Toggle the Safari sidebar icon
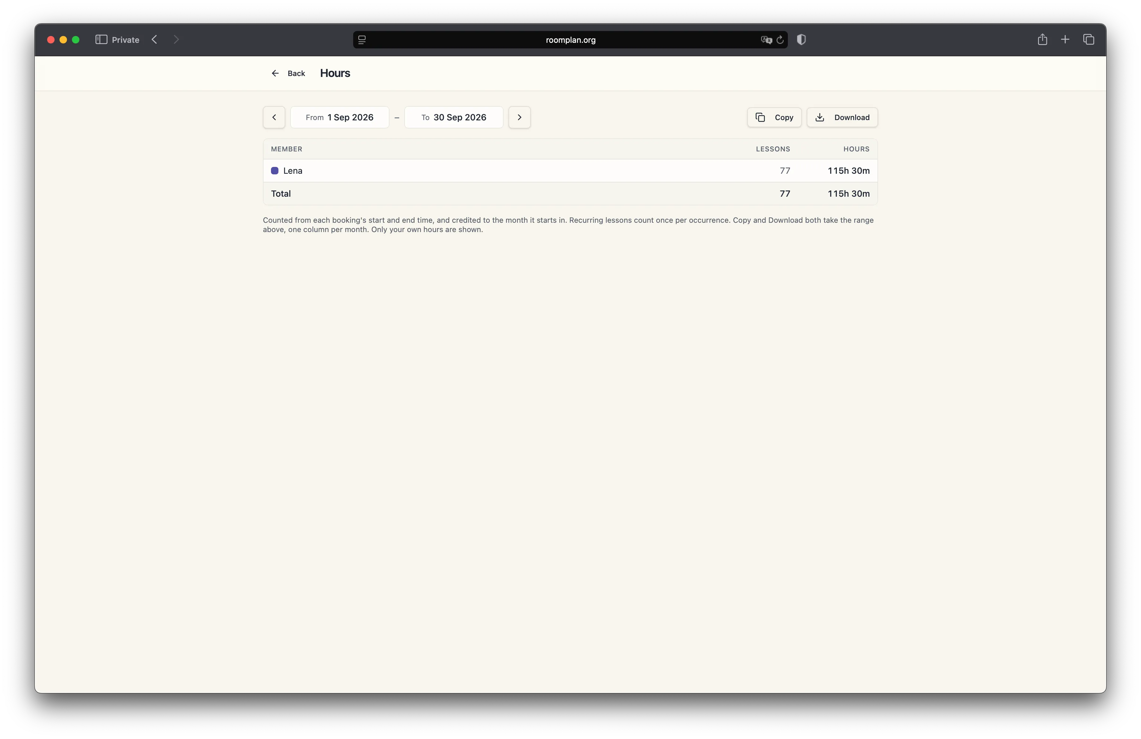The height and width of the screenshot is (739, 1141). tap(101, 40)
